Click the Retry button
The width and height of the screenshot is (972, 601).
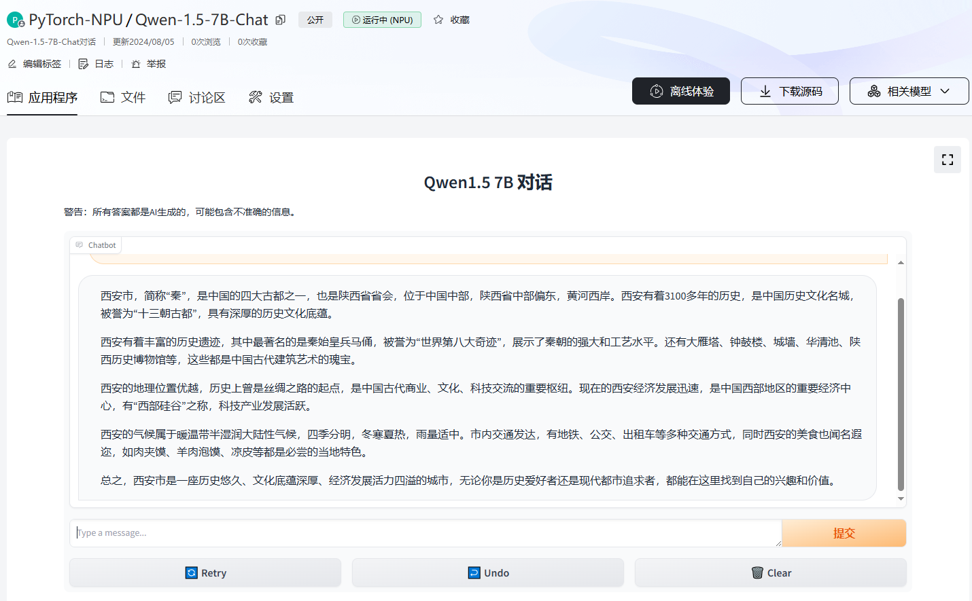click(x=205, y=572)
